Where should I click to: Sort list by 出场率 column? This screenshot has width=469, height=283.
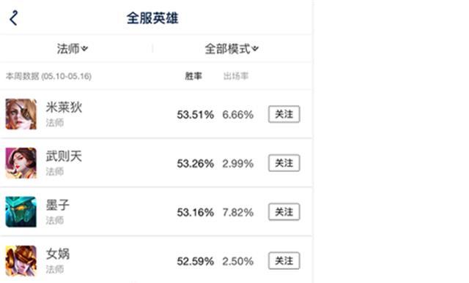click(236, 77)
